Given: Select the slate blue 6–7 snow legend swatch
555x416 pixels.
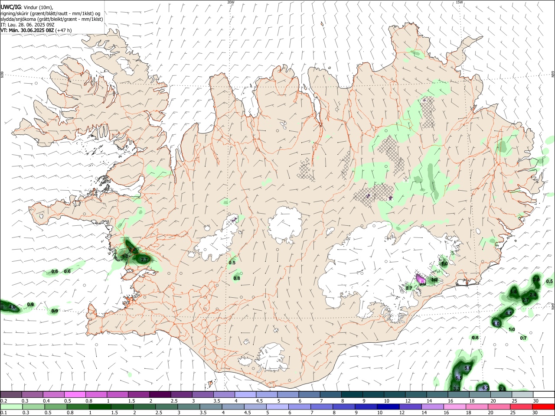Looking at the screenshot, I should pyautogui.click(x=309, y=395).
